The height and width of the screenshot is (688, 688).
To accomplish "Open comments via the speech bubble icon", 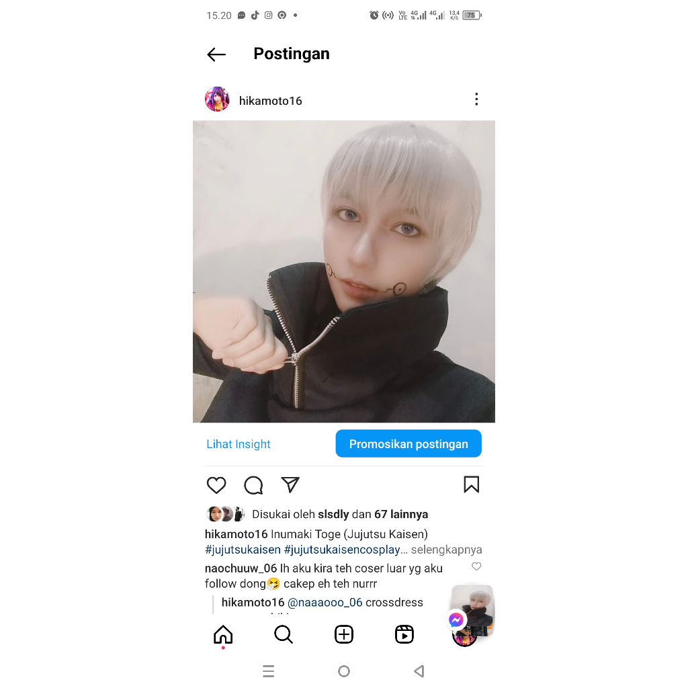I will click(x=253, y=485).
